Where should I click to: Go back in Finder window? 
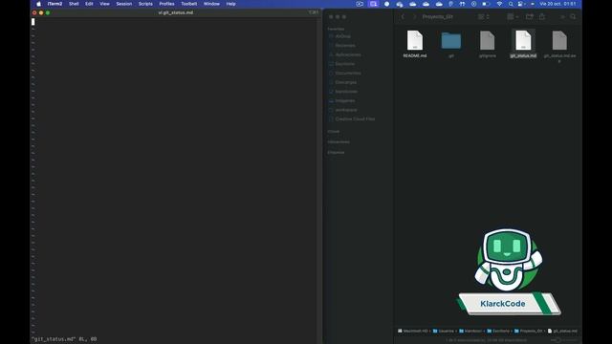pyautogui.click(x=404, y=17)
